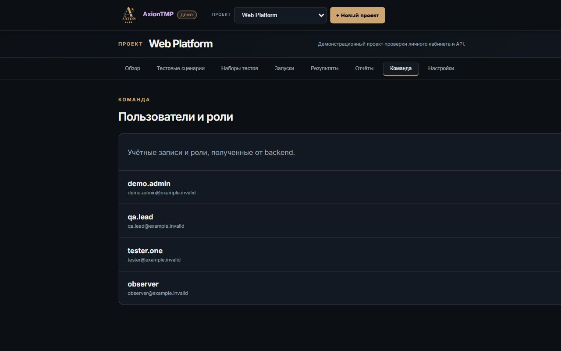Click the AxionTMP brand name link
The width and height of the screenshot is (561, 351).
[158, 14]
